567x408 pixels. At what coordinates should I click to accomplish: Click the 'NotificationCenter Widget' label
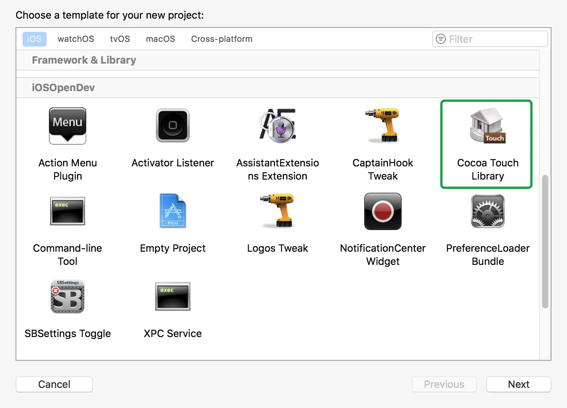[x=383, y=255]
